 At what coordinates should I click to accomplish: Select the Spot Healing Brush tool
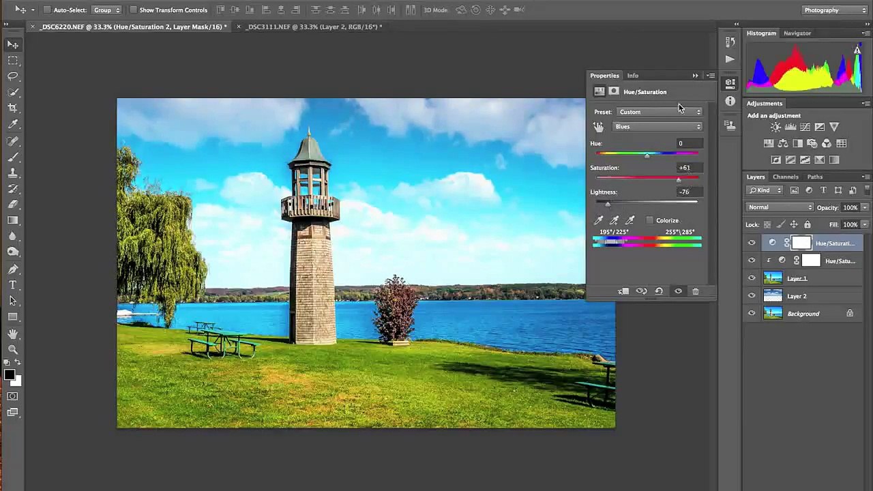pos(13,140)
